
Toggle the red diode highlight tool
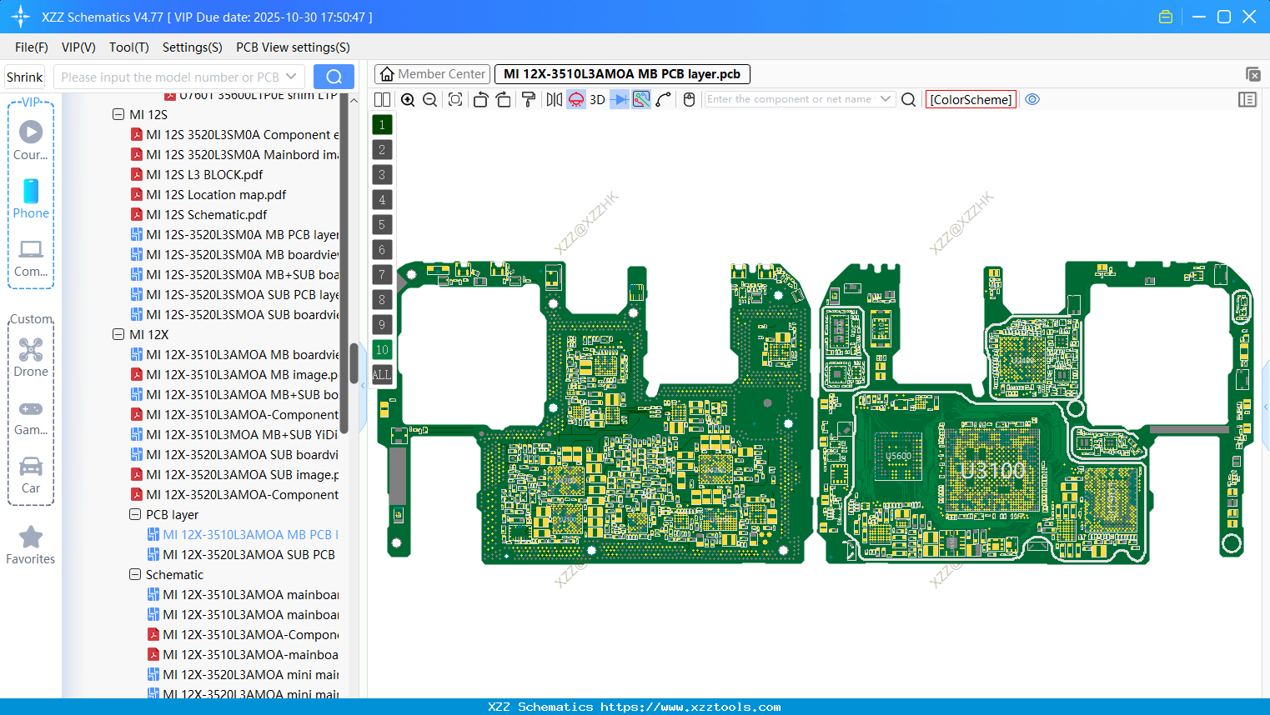click(575, 99)
